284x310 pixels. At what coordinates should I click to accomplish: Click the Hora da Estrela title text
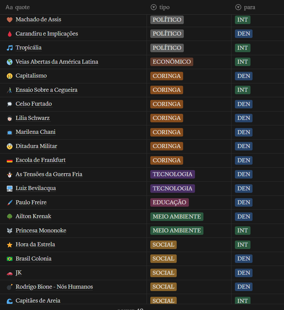[35, 244]
